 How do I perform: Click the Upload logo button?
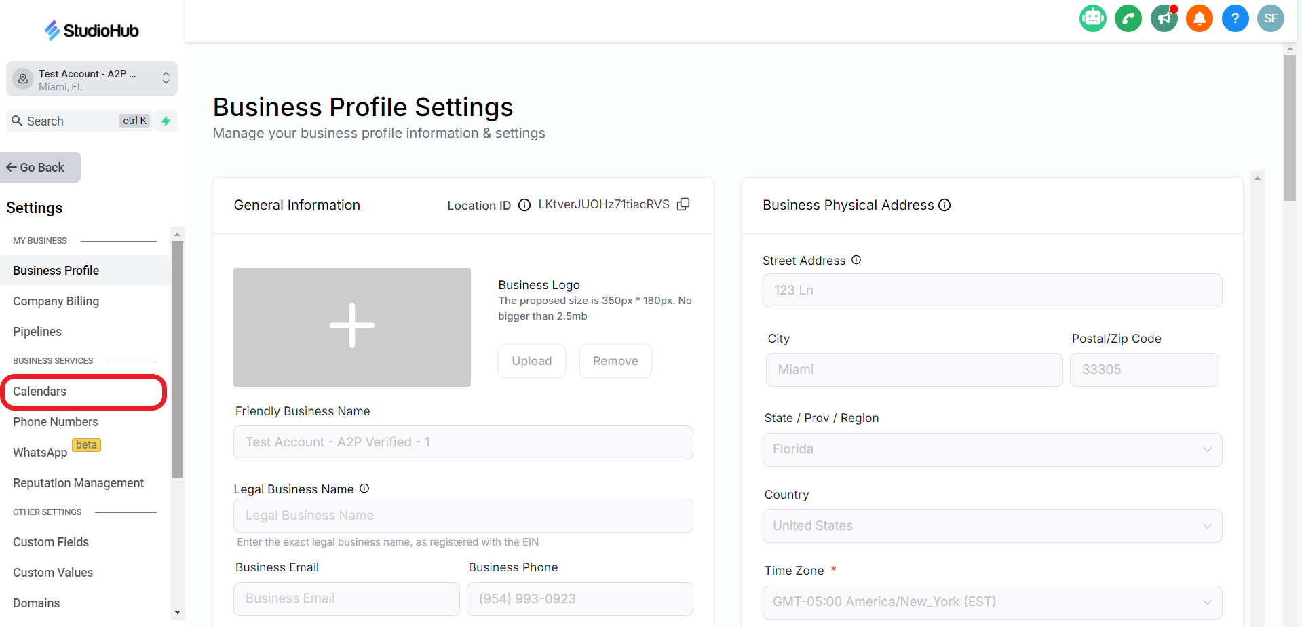531,361
